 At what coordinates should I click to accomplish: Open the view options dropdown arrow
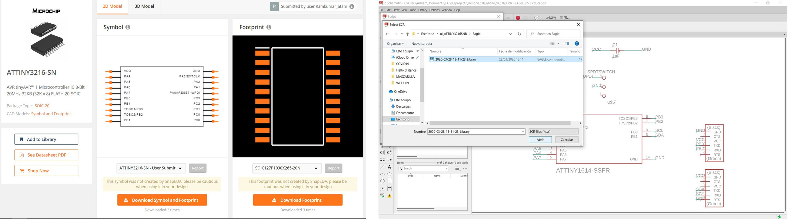pos(558,43)
